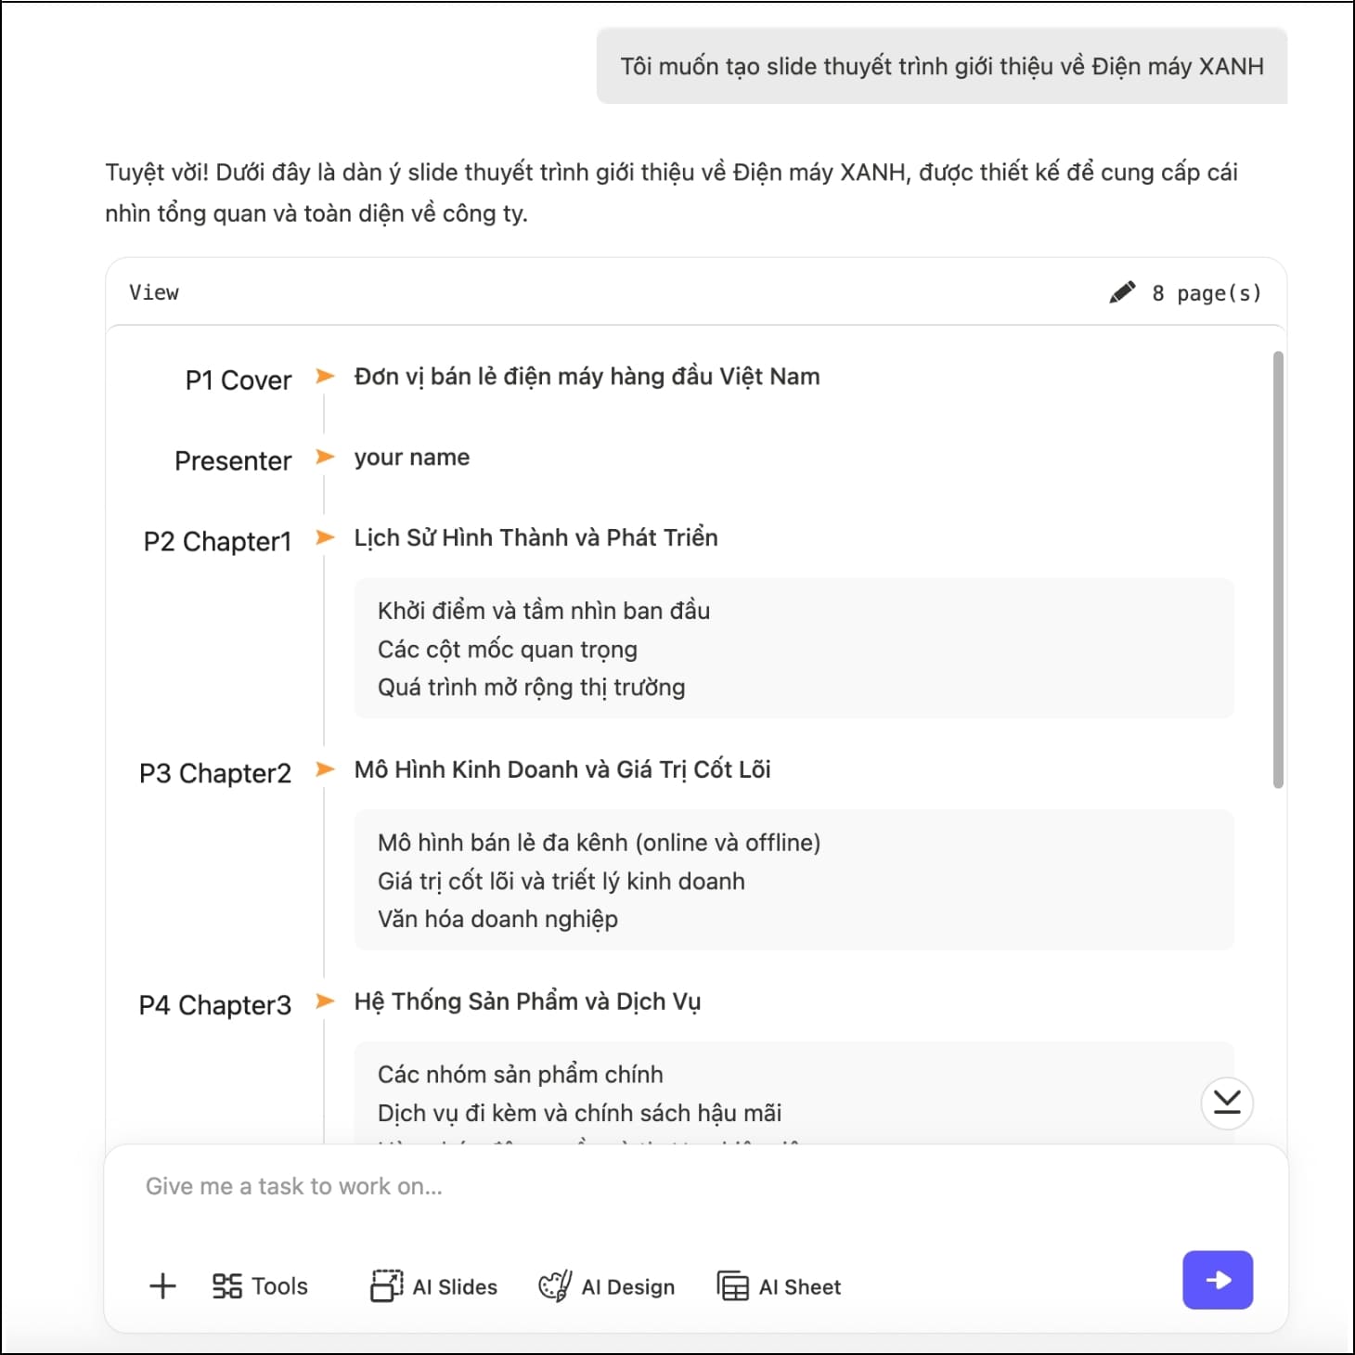1355x1355 pixels.
Task: Click the orange arrow beside P4 Chapter3
Action: click(x=325, y=1001)
